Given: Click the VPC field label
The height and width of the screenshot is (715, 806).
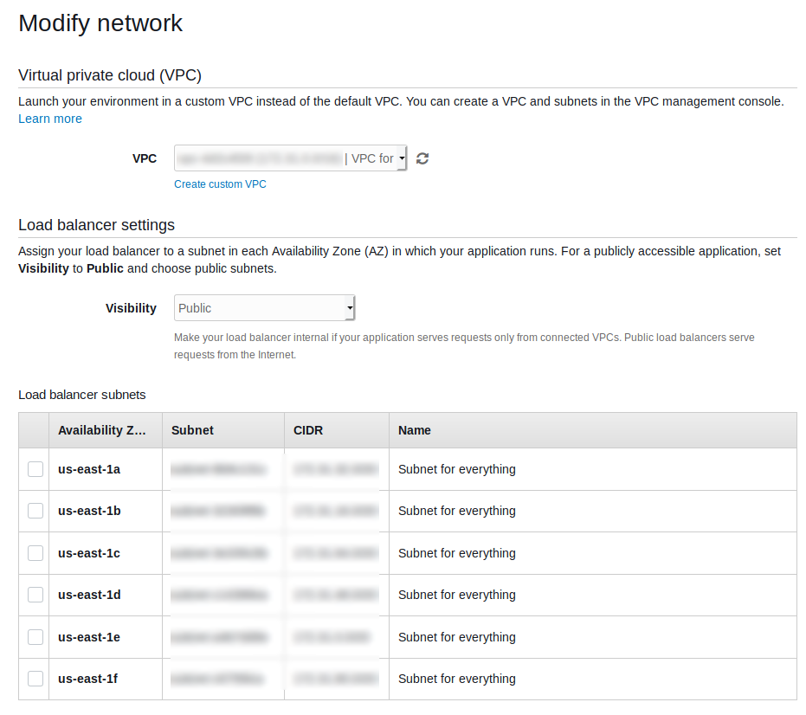Looking at the screenshot, I should point(145,158).
